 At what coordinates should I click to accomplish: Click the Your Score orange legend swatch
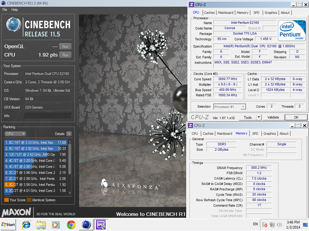tap(6, 200)
